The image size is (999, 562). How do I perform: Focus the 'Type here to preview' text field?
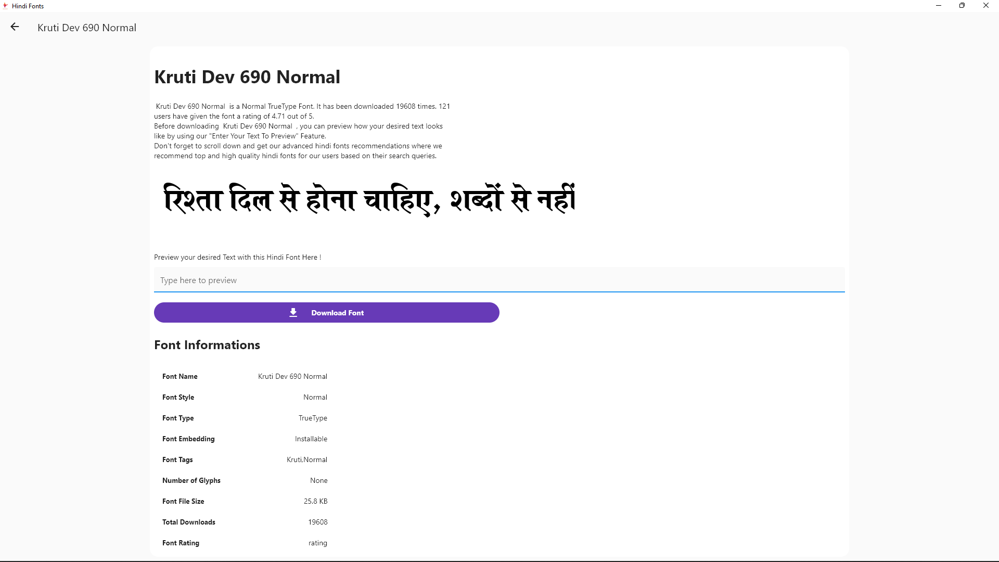point(498,280)
